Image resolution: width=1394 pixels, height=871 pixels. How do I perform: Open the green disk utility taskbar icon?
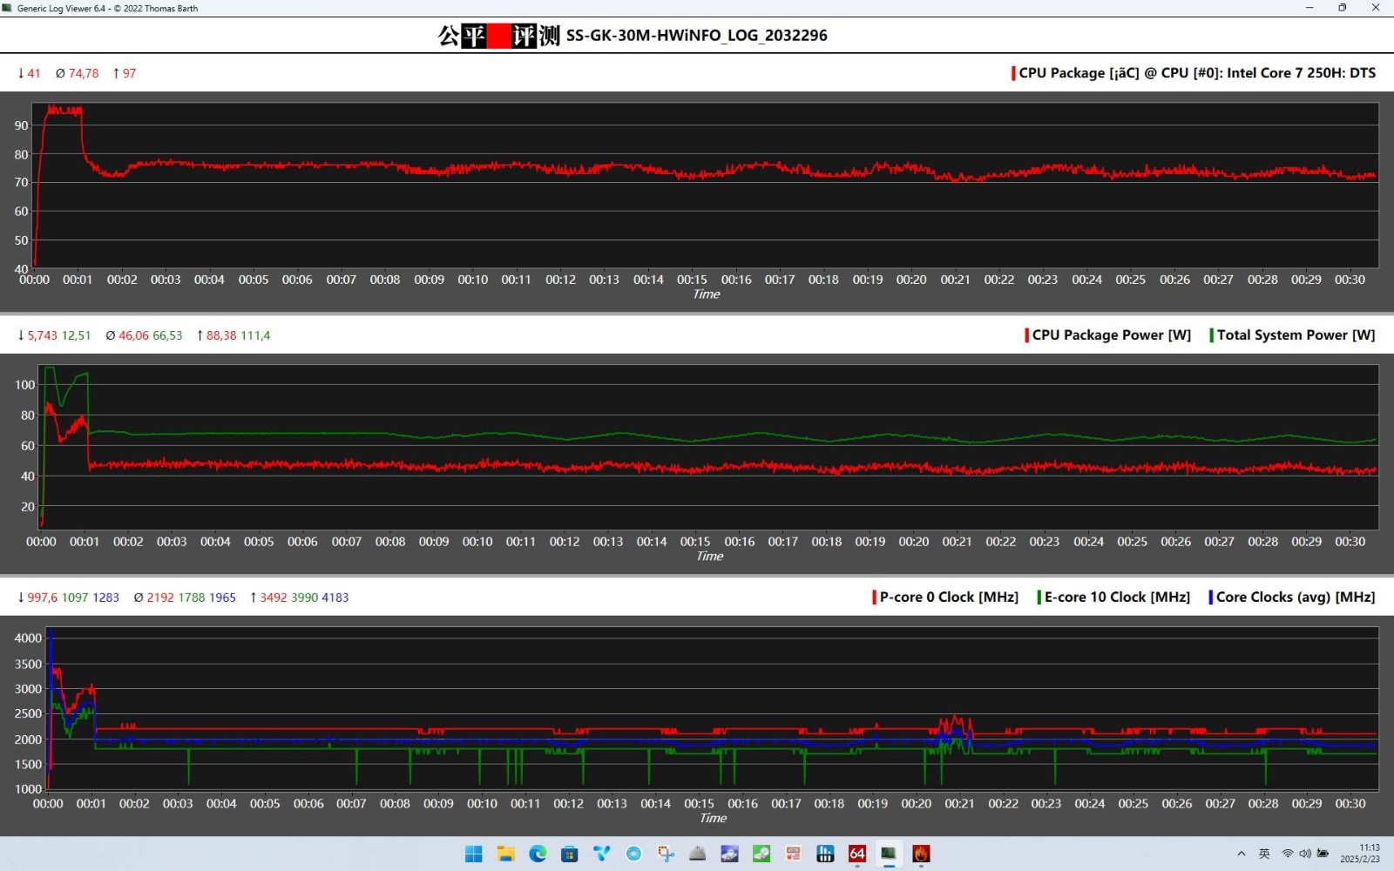tap(761, 854)
